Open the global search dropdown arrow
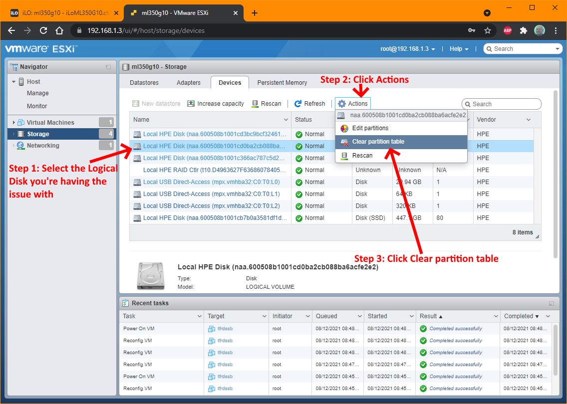The height and width of the screenshot is (404, 567). point(557,49)
